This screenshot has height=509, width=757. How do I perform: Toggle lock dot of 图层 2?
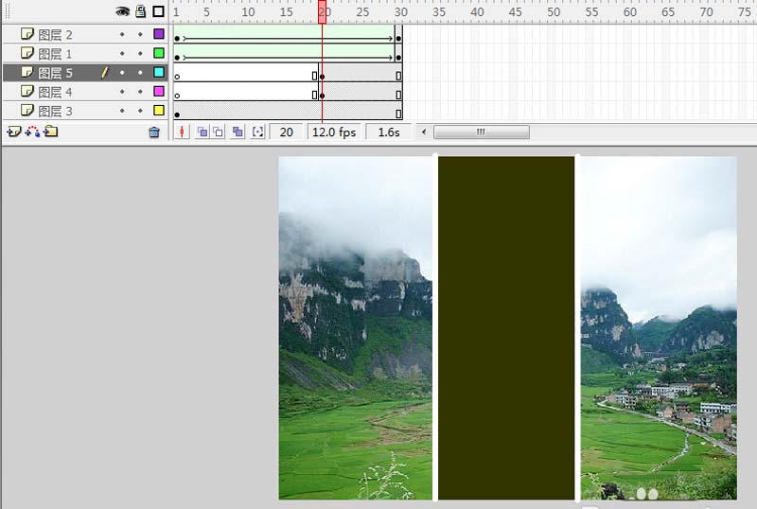[140, 34]
